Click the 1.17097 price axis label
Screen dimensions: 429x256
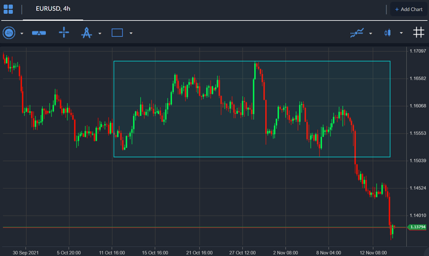pos(418,51)
